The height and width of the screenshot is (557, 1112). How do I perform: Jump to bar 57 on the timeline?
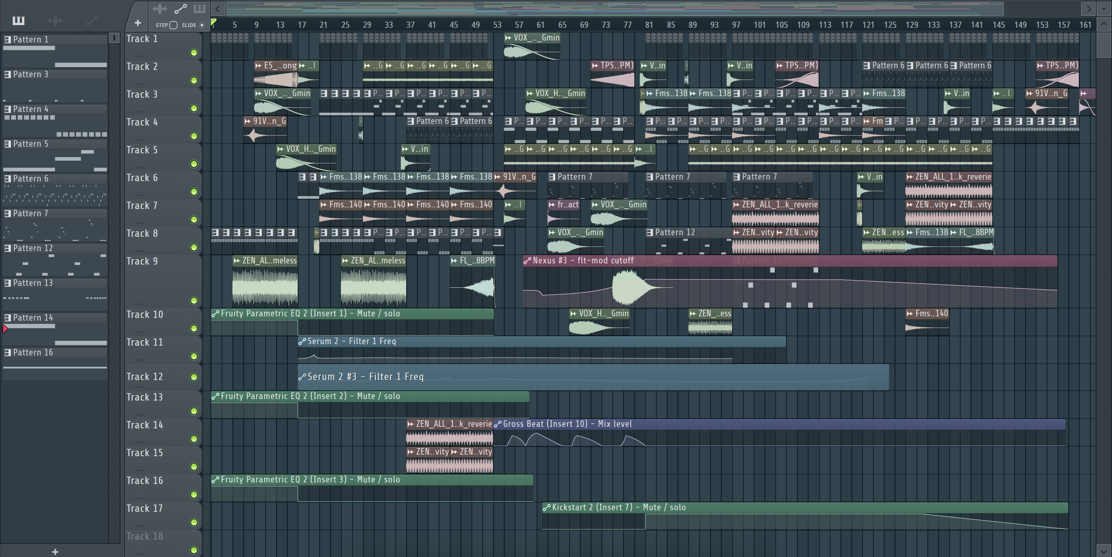click(x=519, y=25)
